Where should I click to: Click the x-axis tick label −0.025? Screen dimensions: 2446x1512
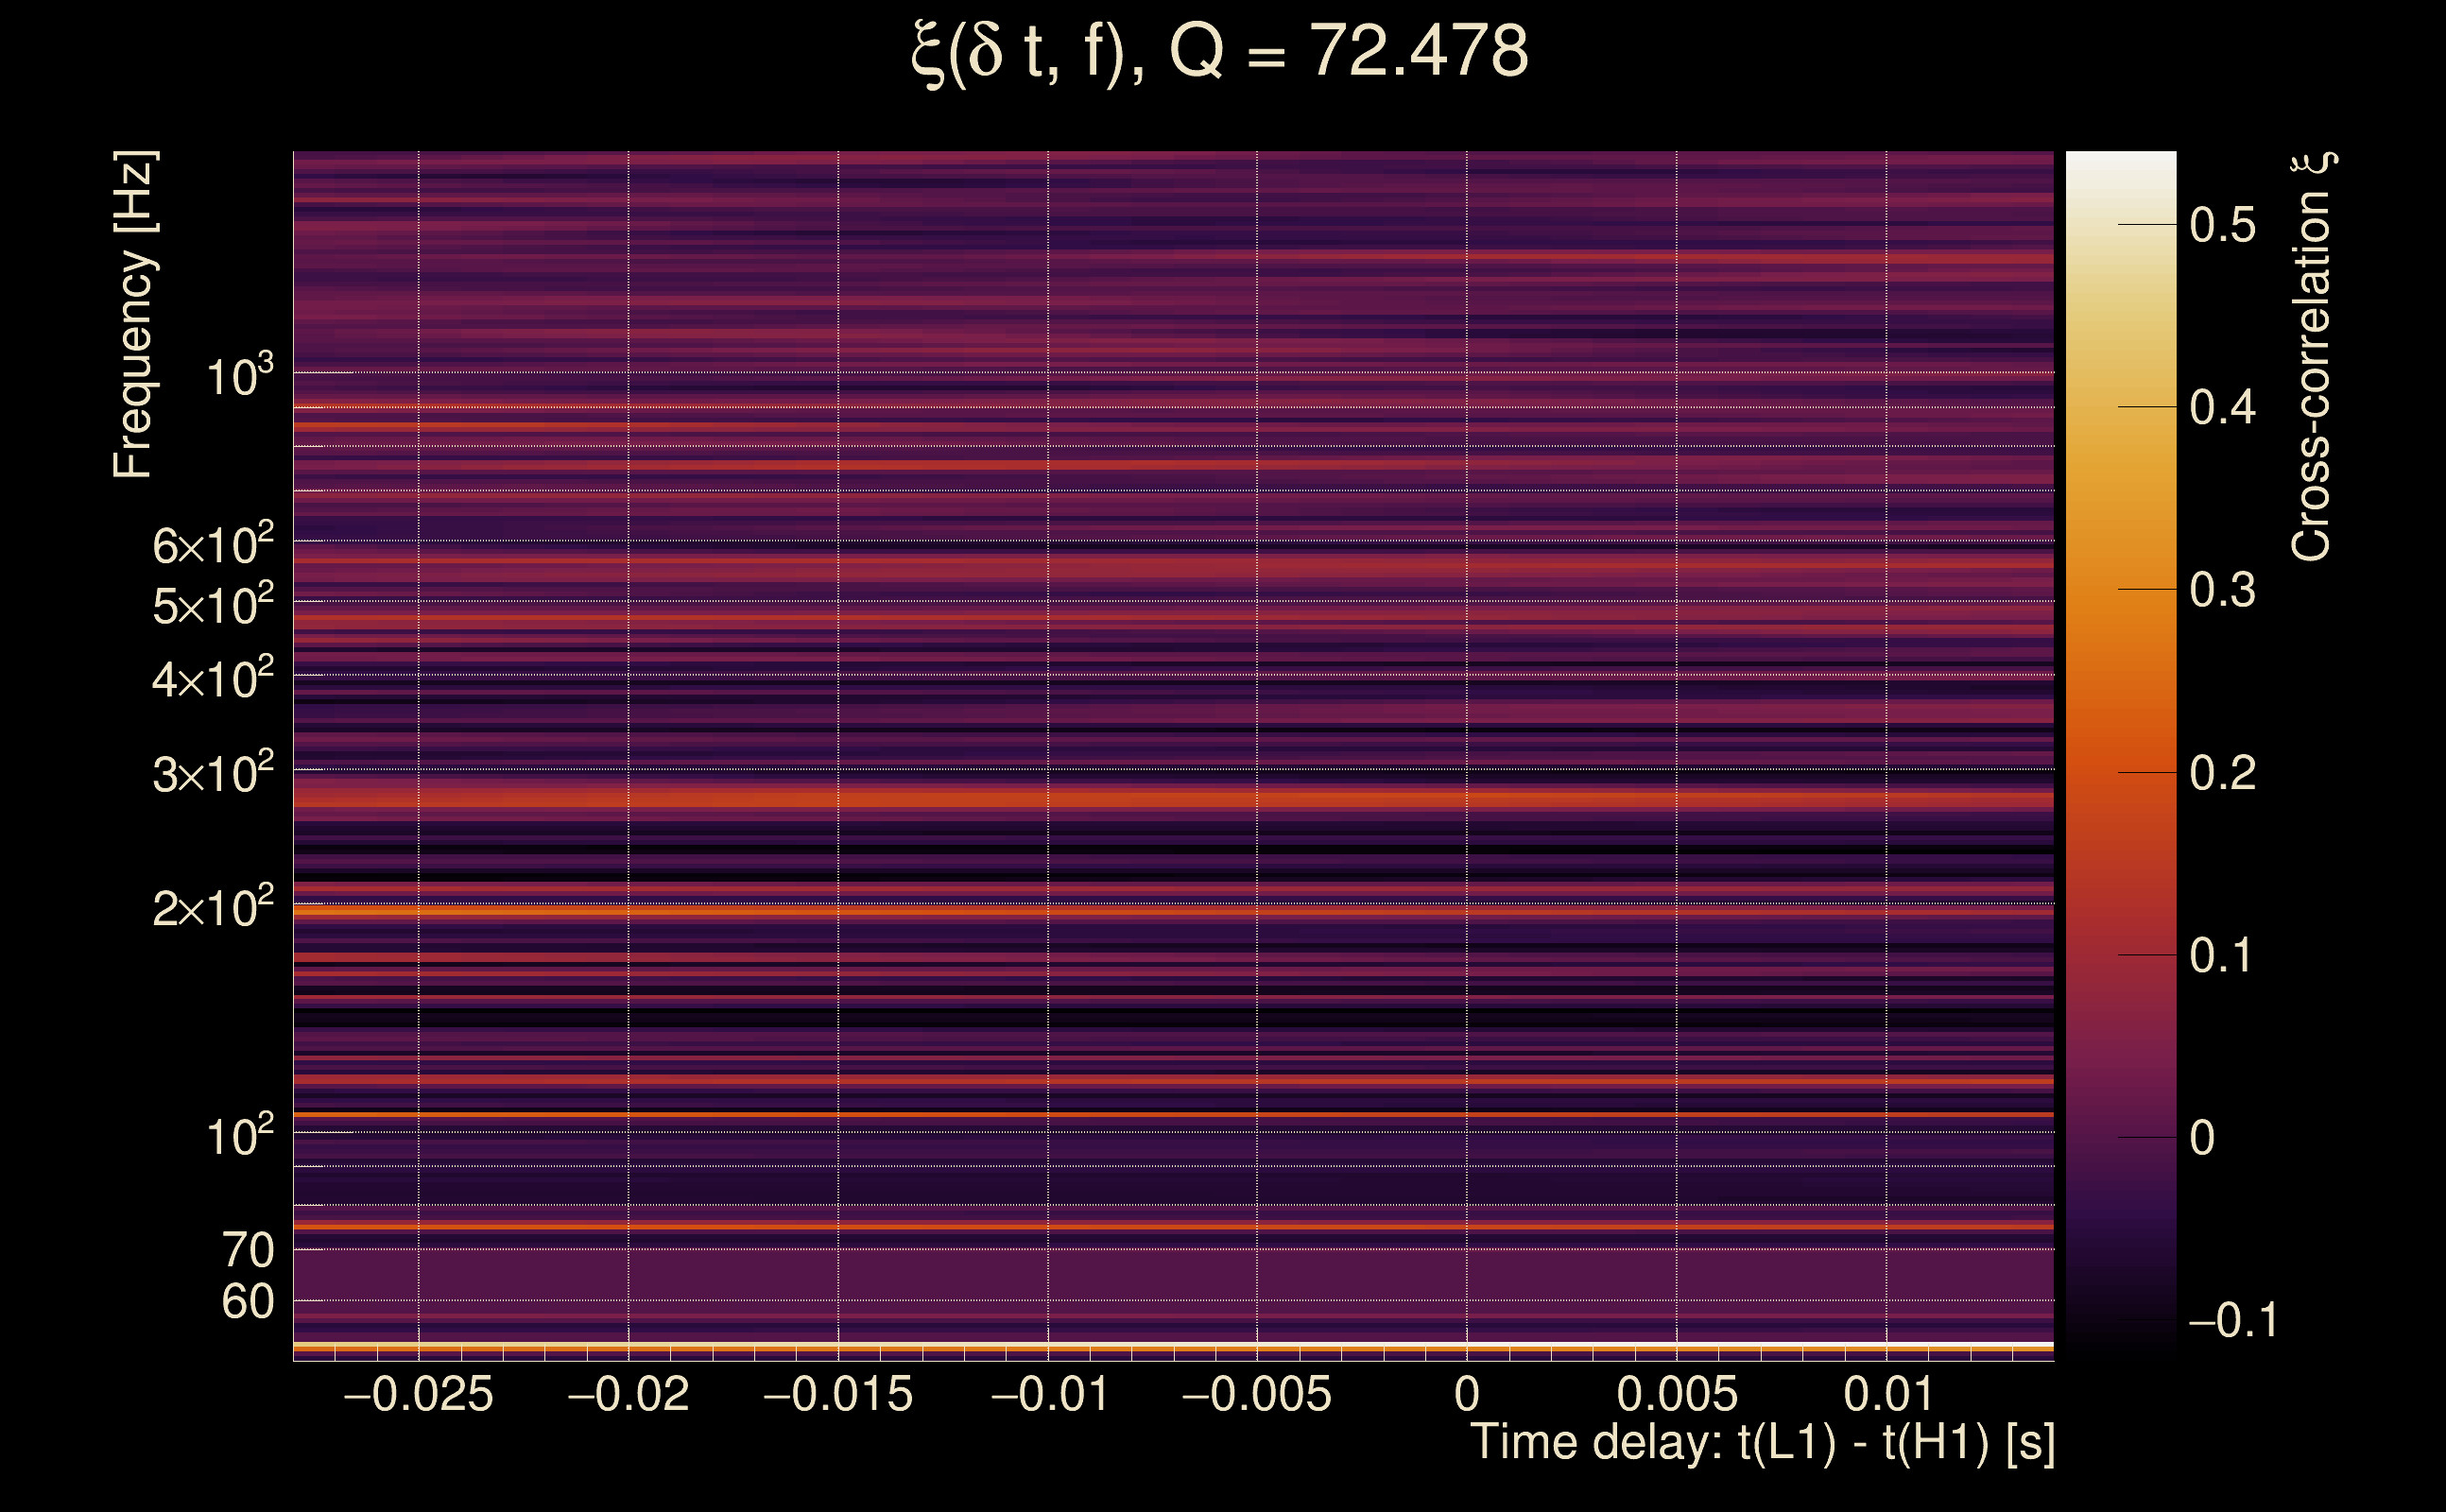coord(418,1395)
